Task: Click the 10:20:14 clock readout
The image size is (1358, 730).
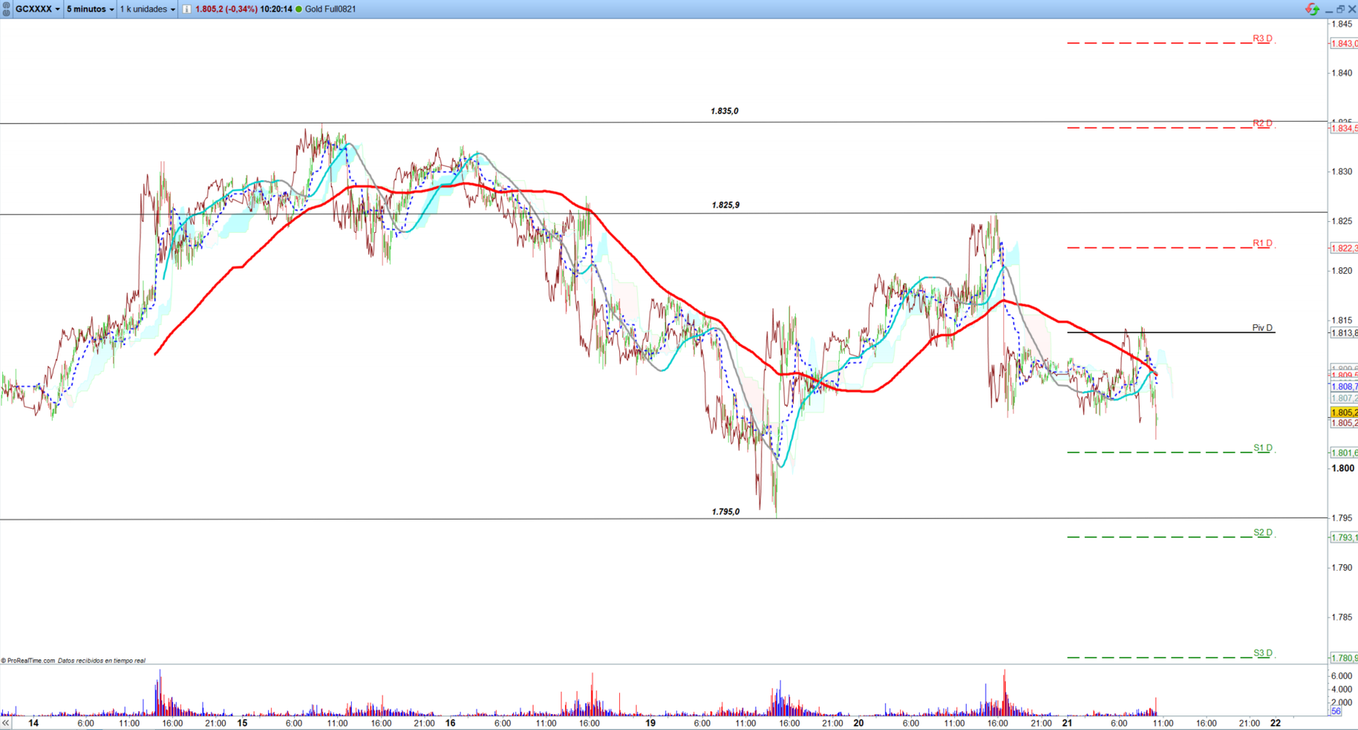Action: pyautogui.click(x=276, y=9)
